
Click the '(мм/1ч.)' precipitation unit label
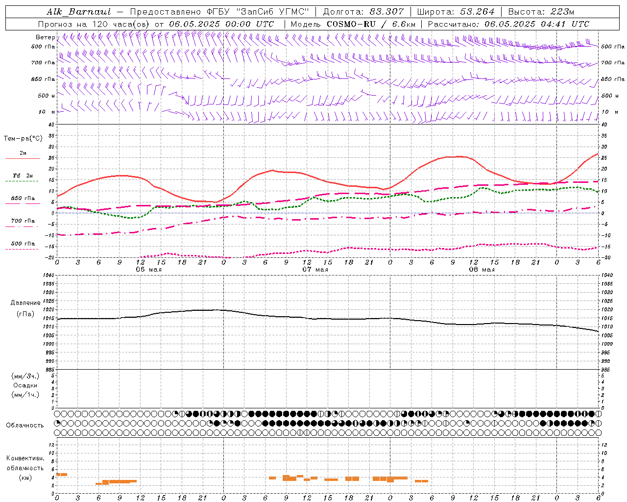tap(25, 395)
